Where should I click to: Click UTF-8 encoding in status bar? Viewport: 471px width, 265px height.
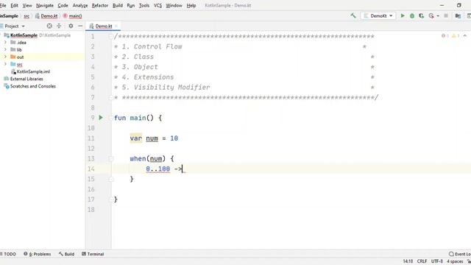[437, 261]
